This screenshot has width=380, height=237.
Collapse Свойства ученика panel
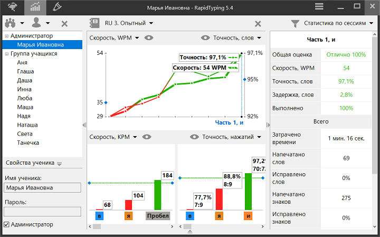coord(59,164)
